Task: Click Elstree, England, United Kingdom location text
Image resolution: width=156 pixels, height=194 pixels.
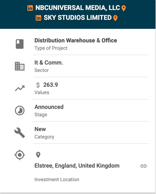Action: (77, 166)
